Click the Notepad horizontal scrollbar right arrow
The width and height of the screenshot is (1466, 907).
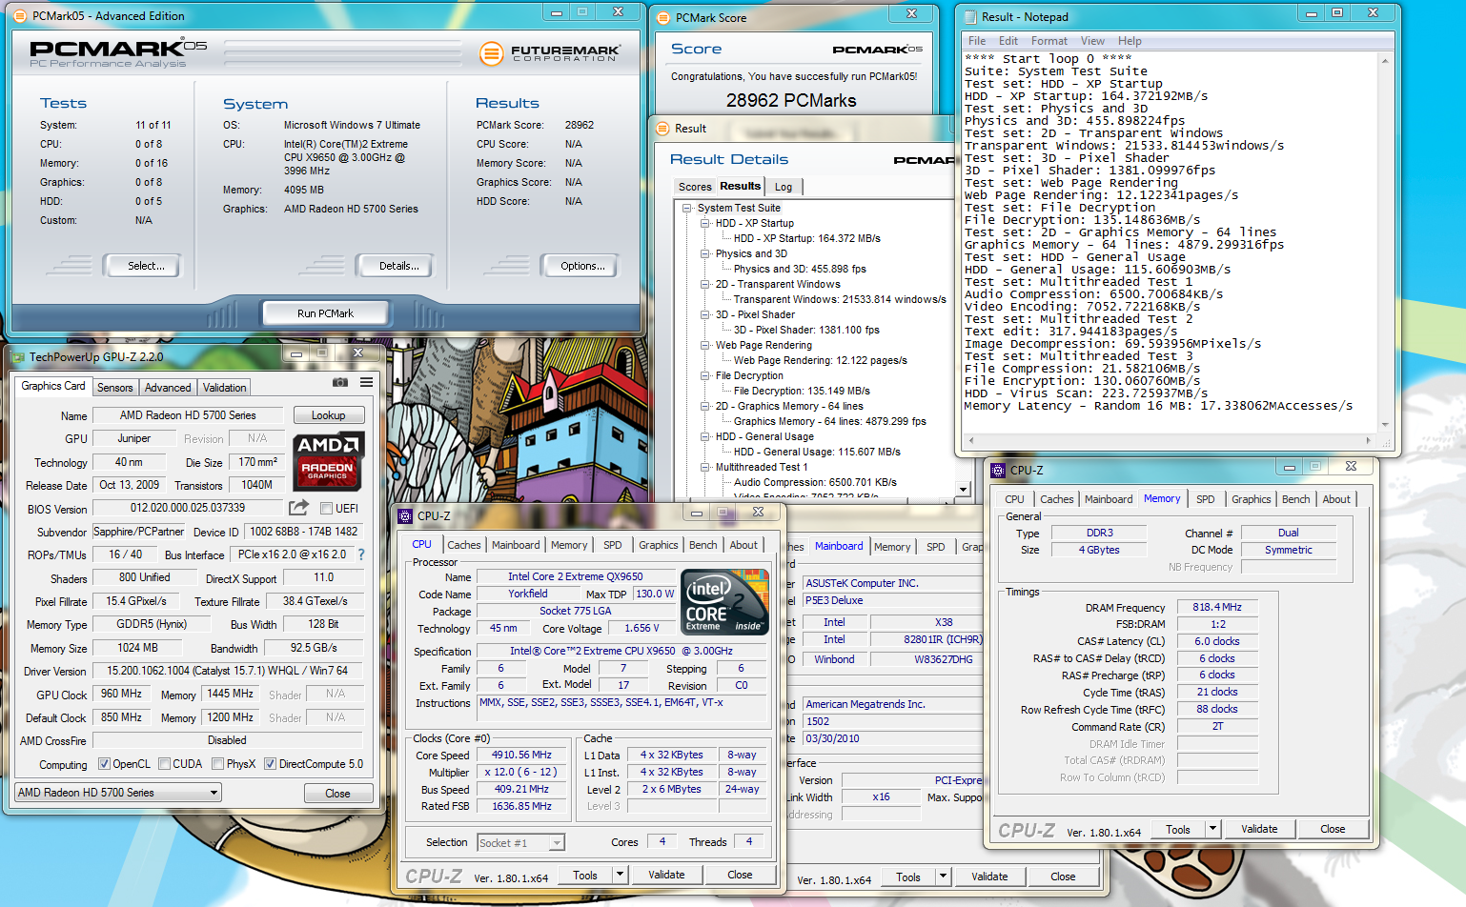1368,441
